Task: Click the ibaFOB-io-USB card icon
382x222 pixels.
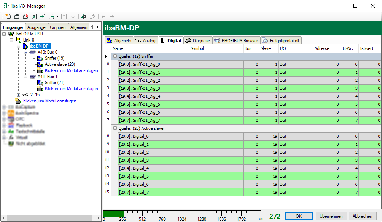Action: (10, 34)
